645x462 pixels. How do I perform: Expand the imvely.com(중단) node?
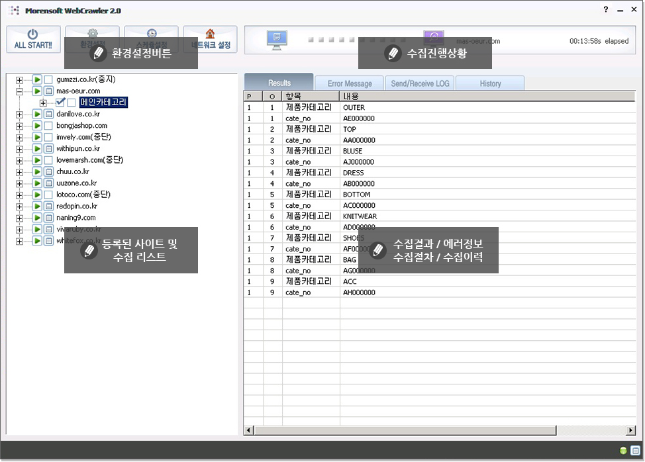(19, 137)
